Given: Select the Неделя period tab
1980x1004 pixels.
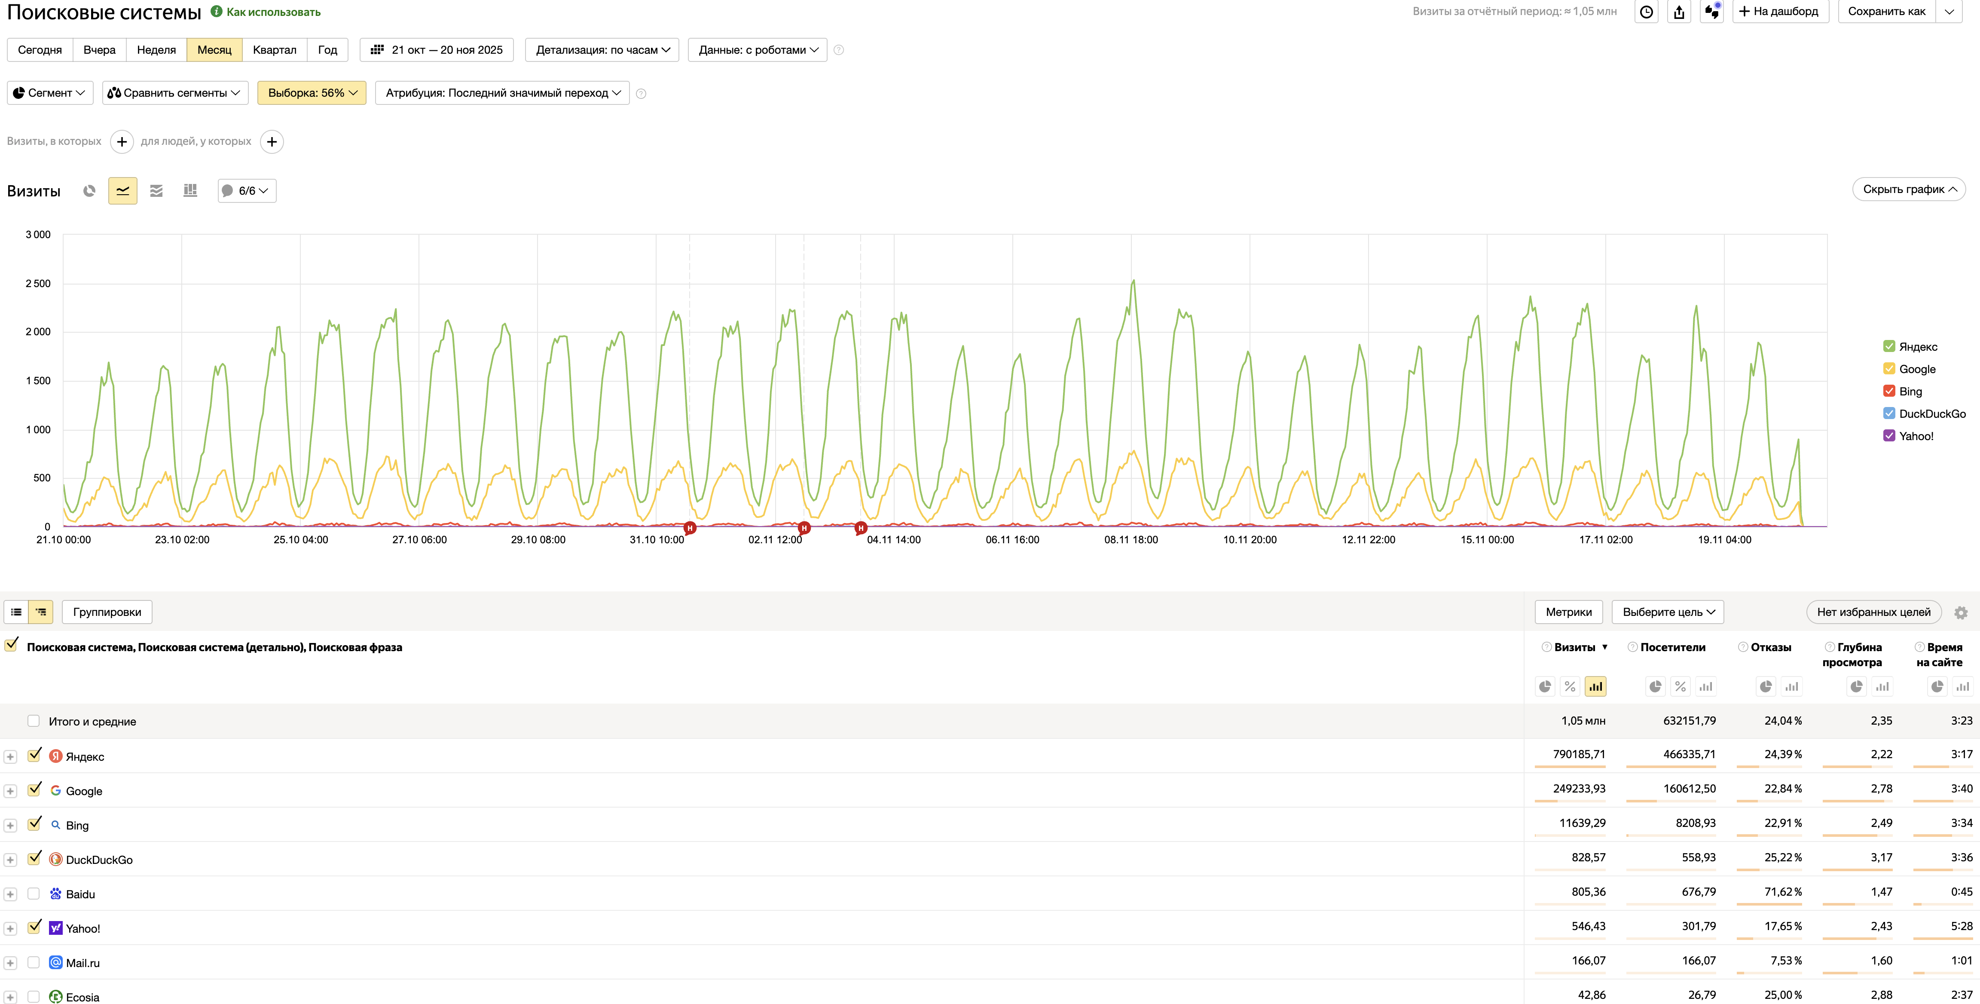Looking at the screenshot, I should pyautogui.click(x=156, y=50).
